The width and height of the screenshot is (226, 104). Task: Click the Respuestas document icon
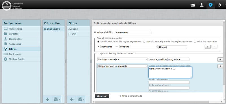[5, 44]
